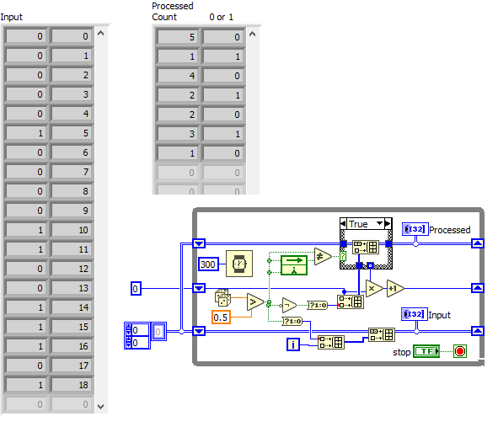Click the feedback node icon
This screenshot has width=498, height=443.
click(294, 265)
